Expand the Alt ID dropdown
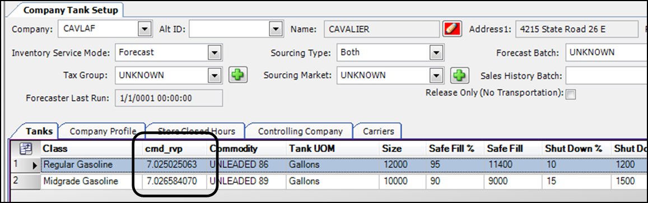Viewport: 648px width, 203px height. pos(275,29)
